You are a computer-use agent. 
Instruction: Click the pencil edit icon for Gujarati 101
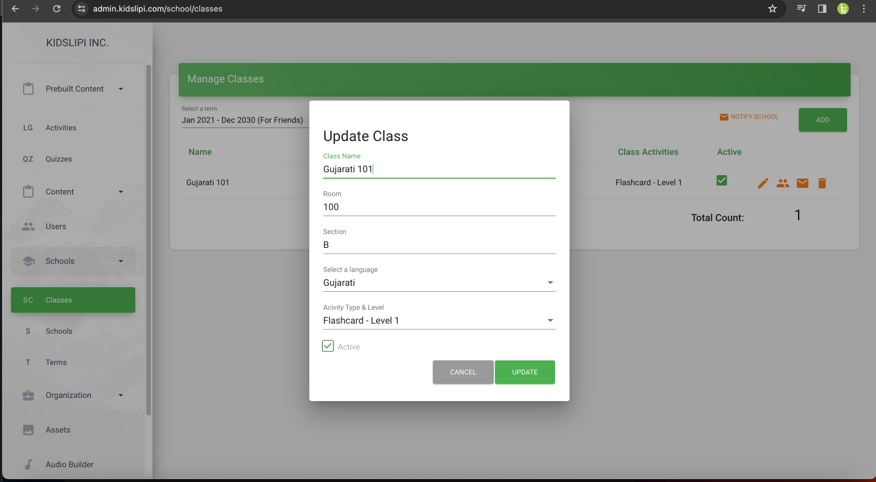coord(763,183)
